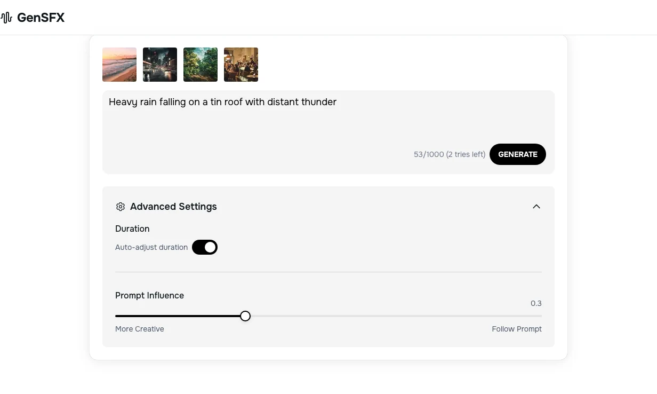Select the crowded cafe preset thumbnail
This screenshot has height=394, width=657.
(x=241, y=65)
